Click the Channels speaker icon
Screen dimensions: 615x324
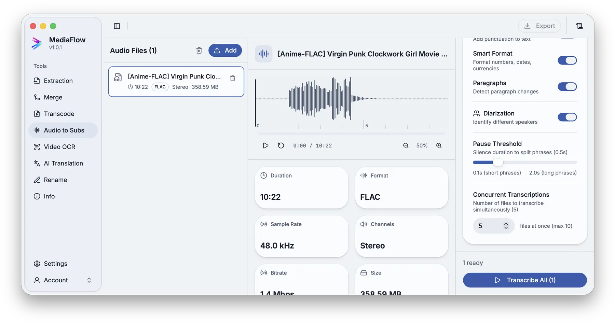click(364, 224)
